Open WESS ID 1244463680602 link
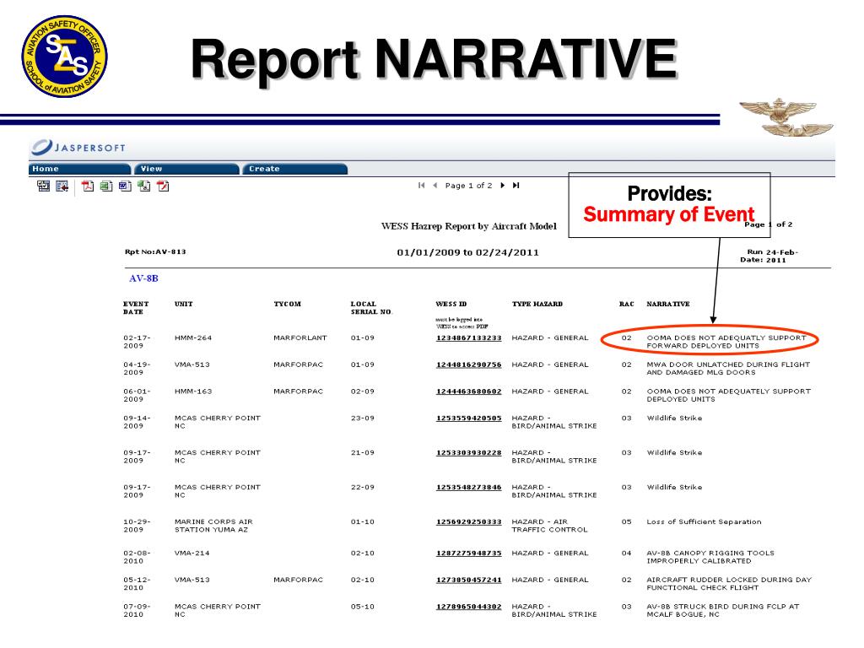Image resolution: width=864 pixels, height=648 pixels. (x=469, y=391)
